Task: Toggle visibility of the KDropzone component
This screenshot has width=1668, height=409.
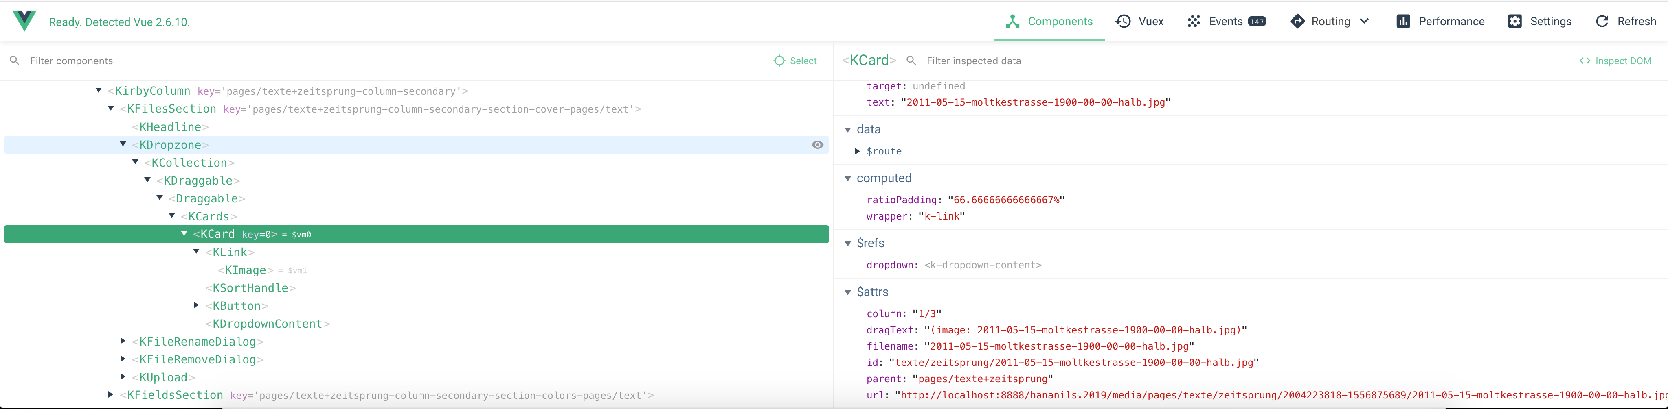Action: click(816, 145)
